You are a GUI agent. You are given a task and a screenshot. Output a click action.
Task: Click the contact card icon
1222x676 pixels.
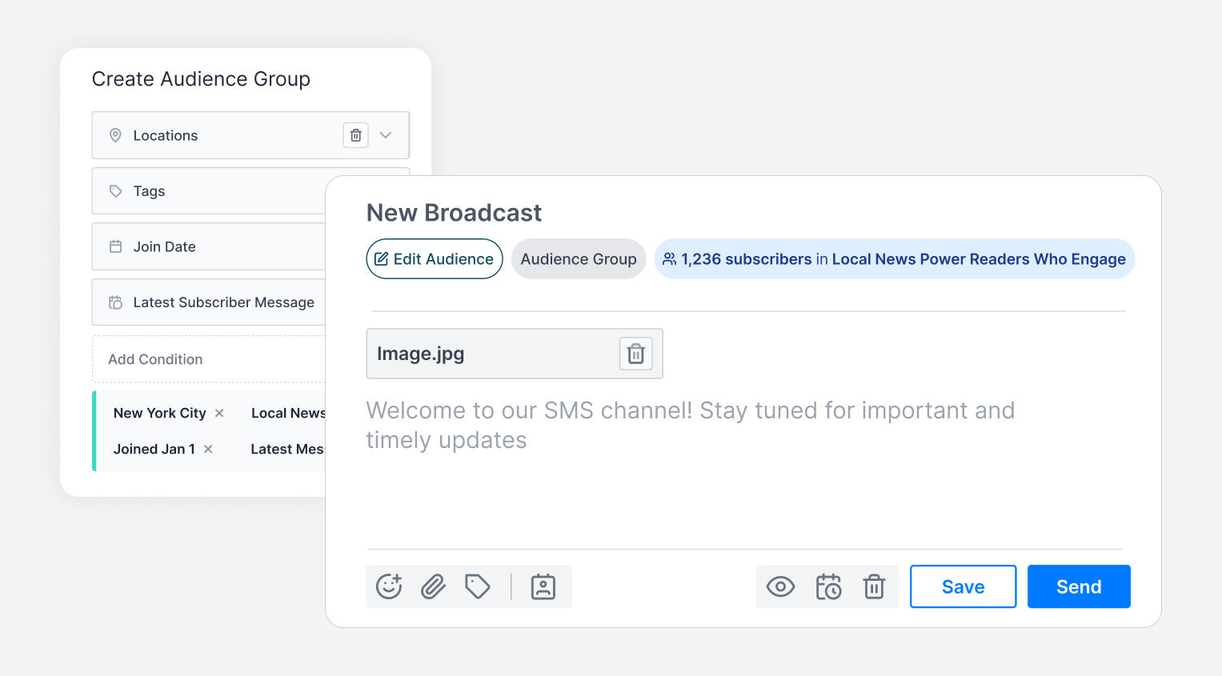point(543,586)
